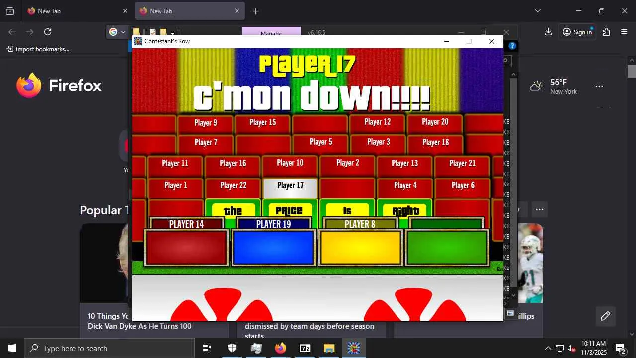Open the New York weather widget
Image resolution: width=636 pixels, height=358 pixels.
click(553, 87)
